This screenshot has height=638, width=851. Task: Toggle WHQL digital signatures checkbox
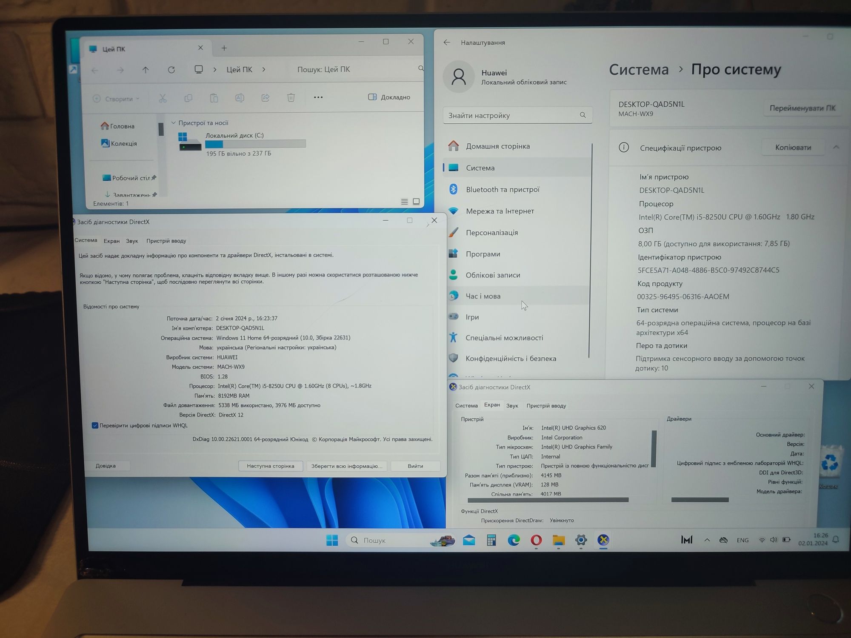[x=95, y=425]
